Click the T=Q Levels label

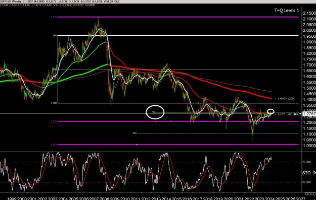click(286, 10)
